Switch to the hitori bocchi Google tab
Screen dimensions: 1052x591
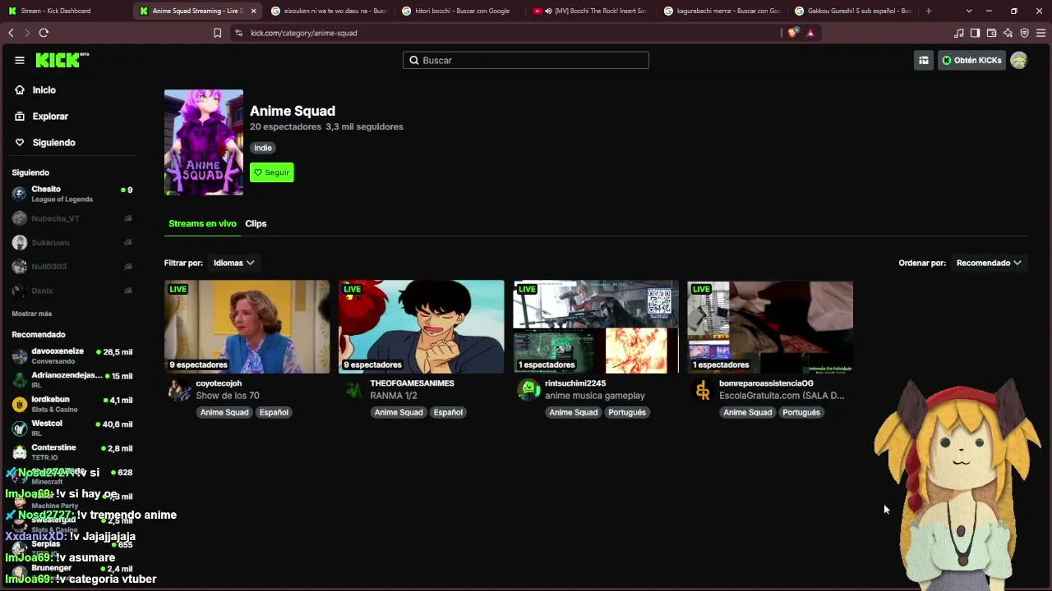click(x=460, y=11)
